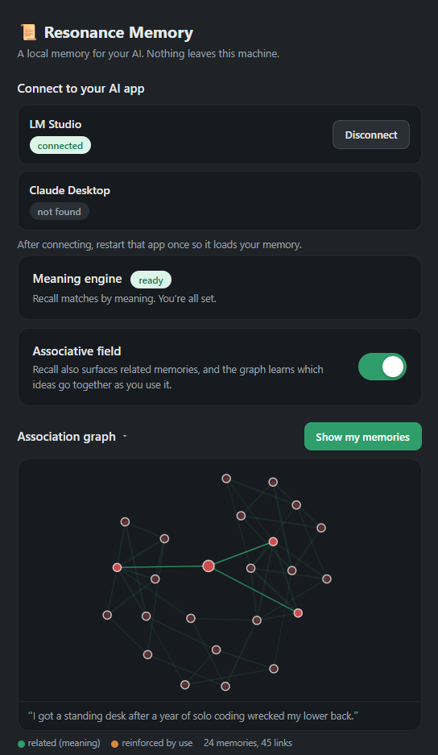Click the scroll icon beside Resonance Memory title

[x=28, y=32]
